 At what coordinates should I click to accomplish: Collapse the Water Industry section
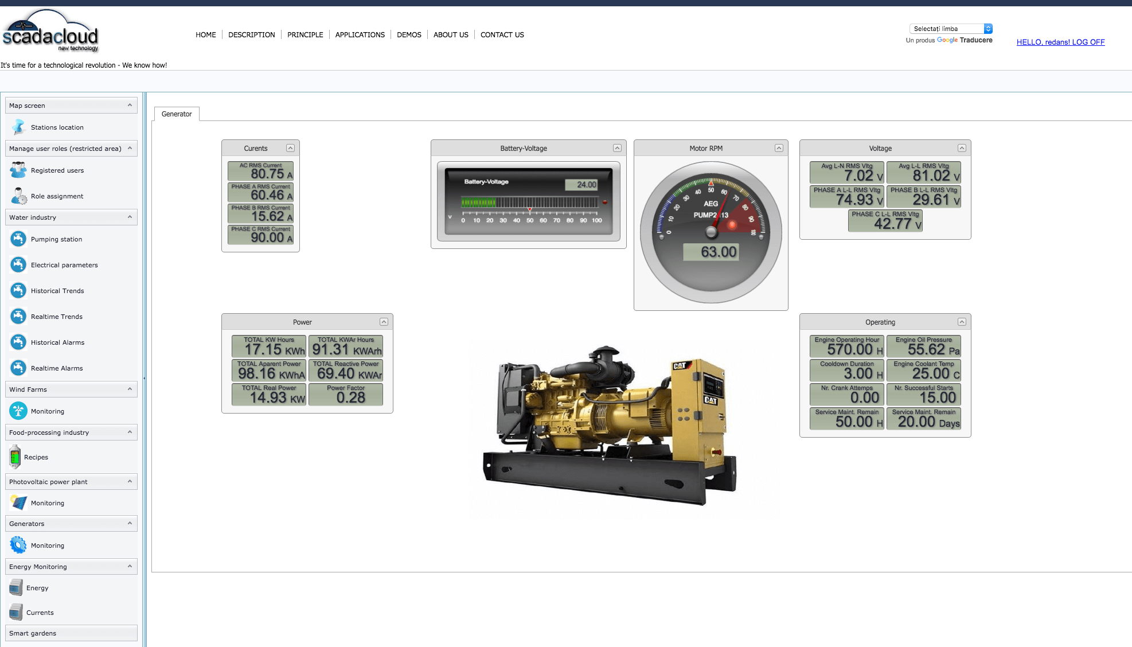click(x=128, y=217)
